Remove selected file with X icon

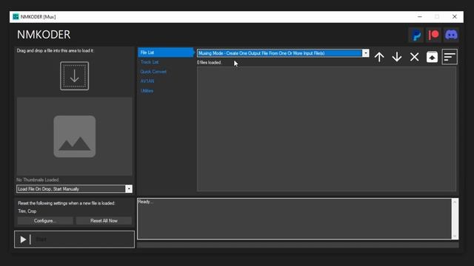pos(415,57)
